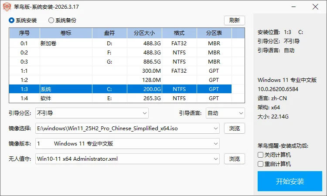Select partition row 1:3 系统
327x196 pixels.
120,89
